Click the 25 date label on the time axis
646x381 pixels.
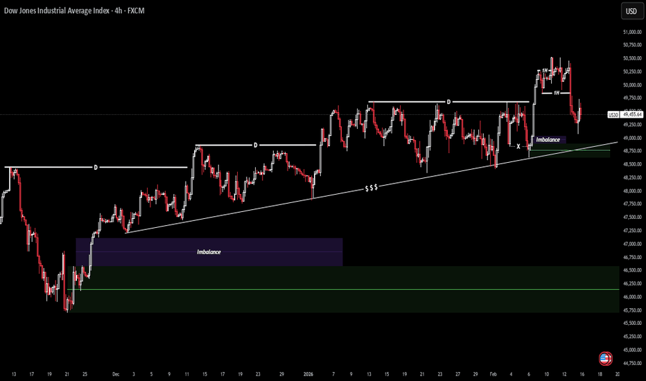pyautogui.click(x=85, y=374)
